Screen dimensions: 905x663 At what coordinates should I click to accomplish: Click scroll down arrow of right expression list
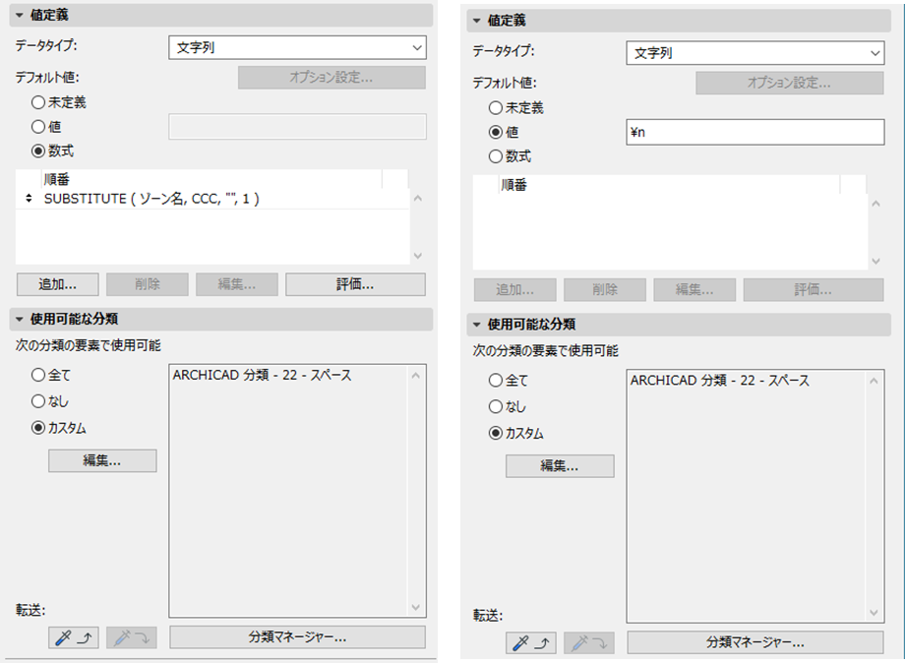point(875,262)
